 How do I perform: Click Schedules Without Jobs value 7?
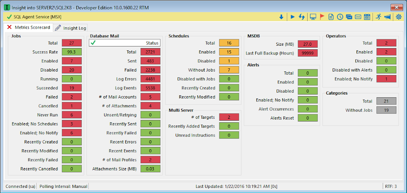coord(229,70)
